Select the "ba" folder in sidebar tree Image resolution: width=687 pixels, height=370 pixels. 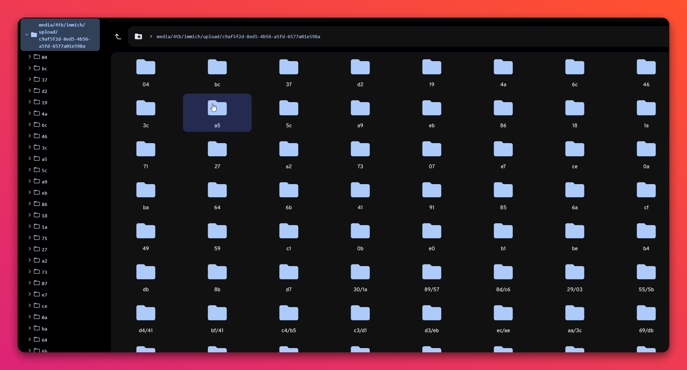tap(44, 328)
